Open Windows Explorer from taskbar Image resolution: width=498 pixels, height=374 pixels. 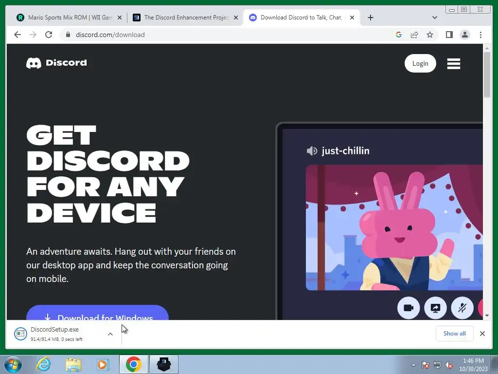(73, 364)
